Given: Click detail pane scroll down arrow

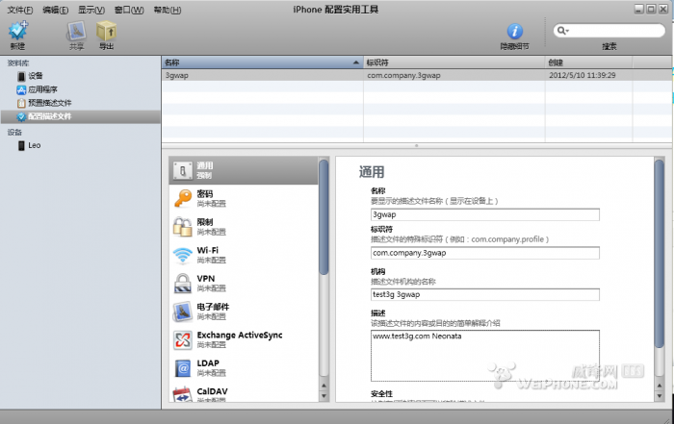Looking at the screenshot, I should (x=659, y=396).
